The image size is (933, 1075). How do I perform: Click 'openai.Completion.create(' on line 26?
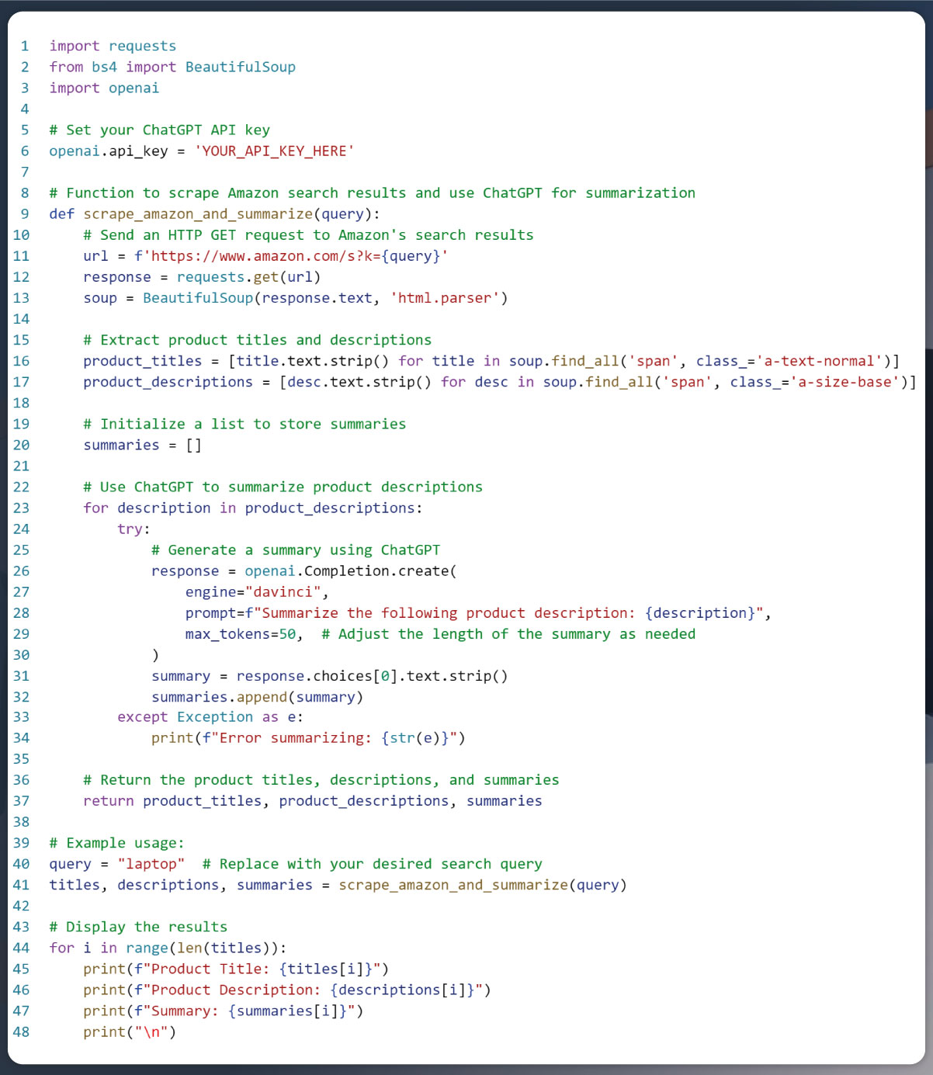351,570
